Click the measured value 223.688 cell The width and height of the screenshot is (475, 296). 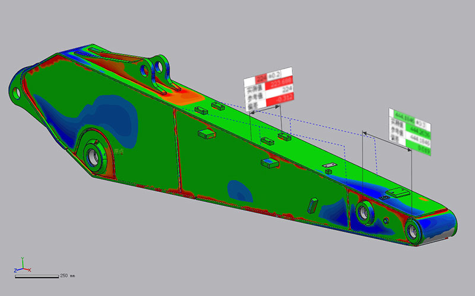coord(279,85)
